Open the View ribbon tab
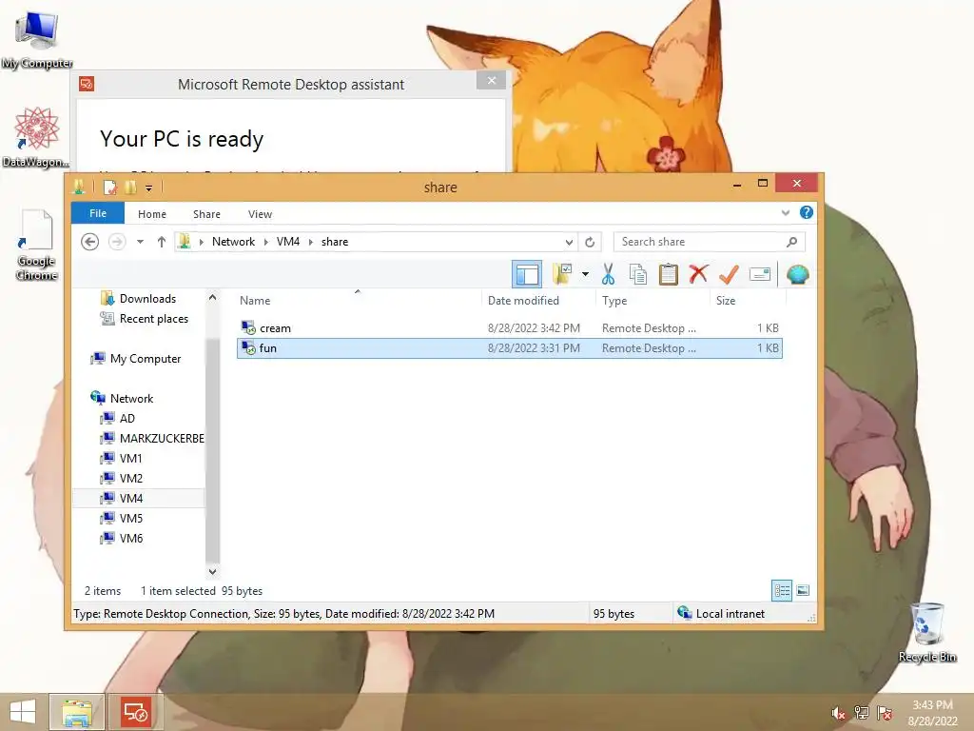Screen dimensions: 974x731 pos(260,214)
